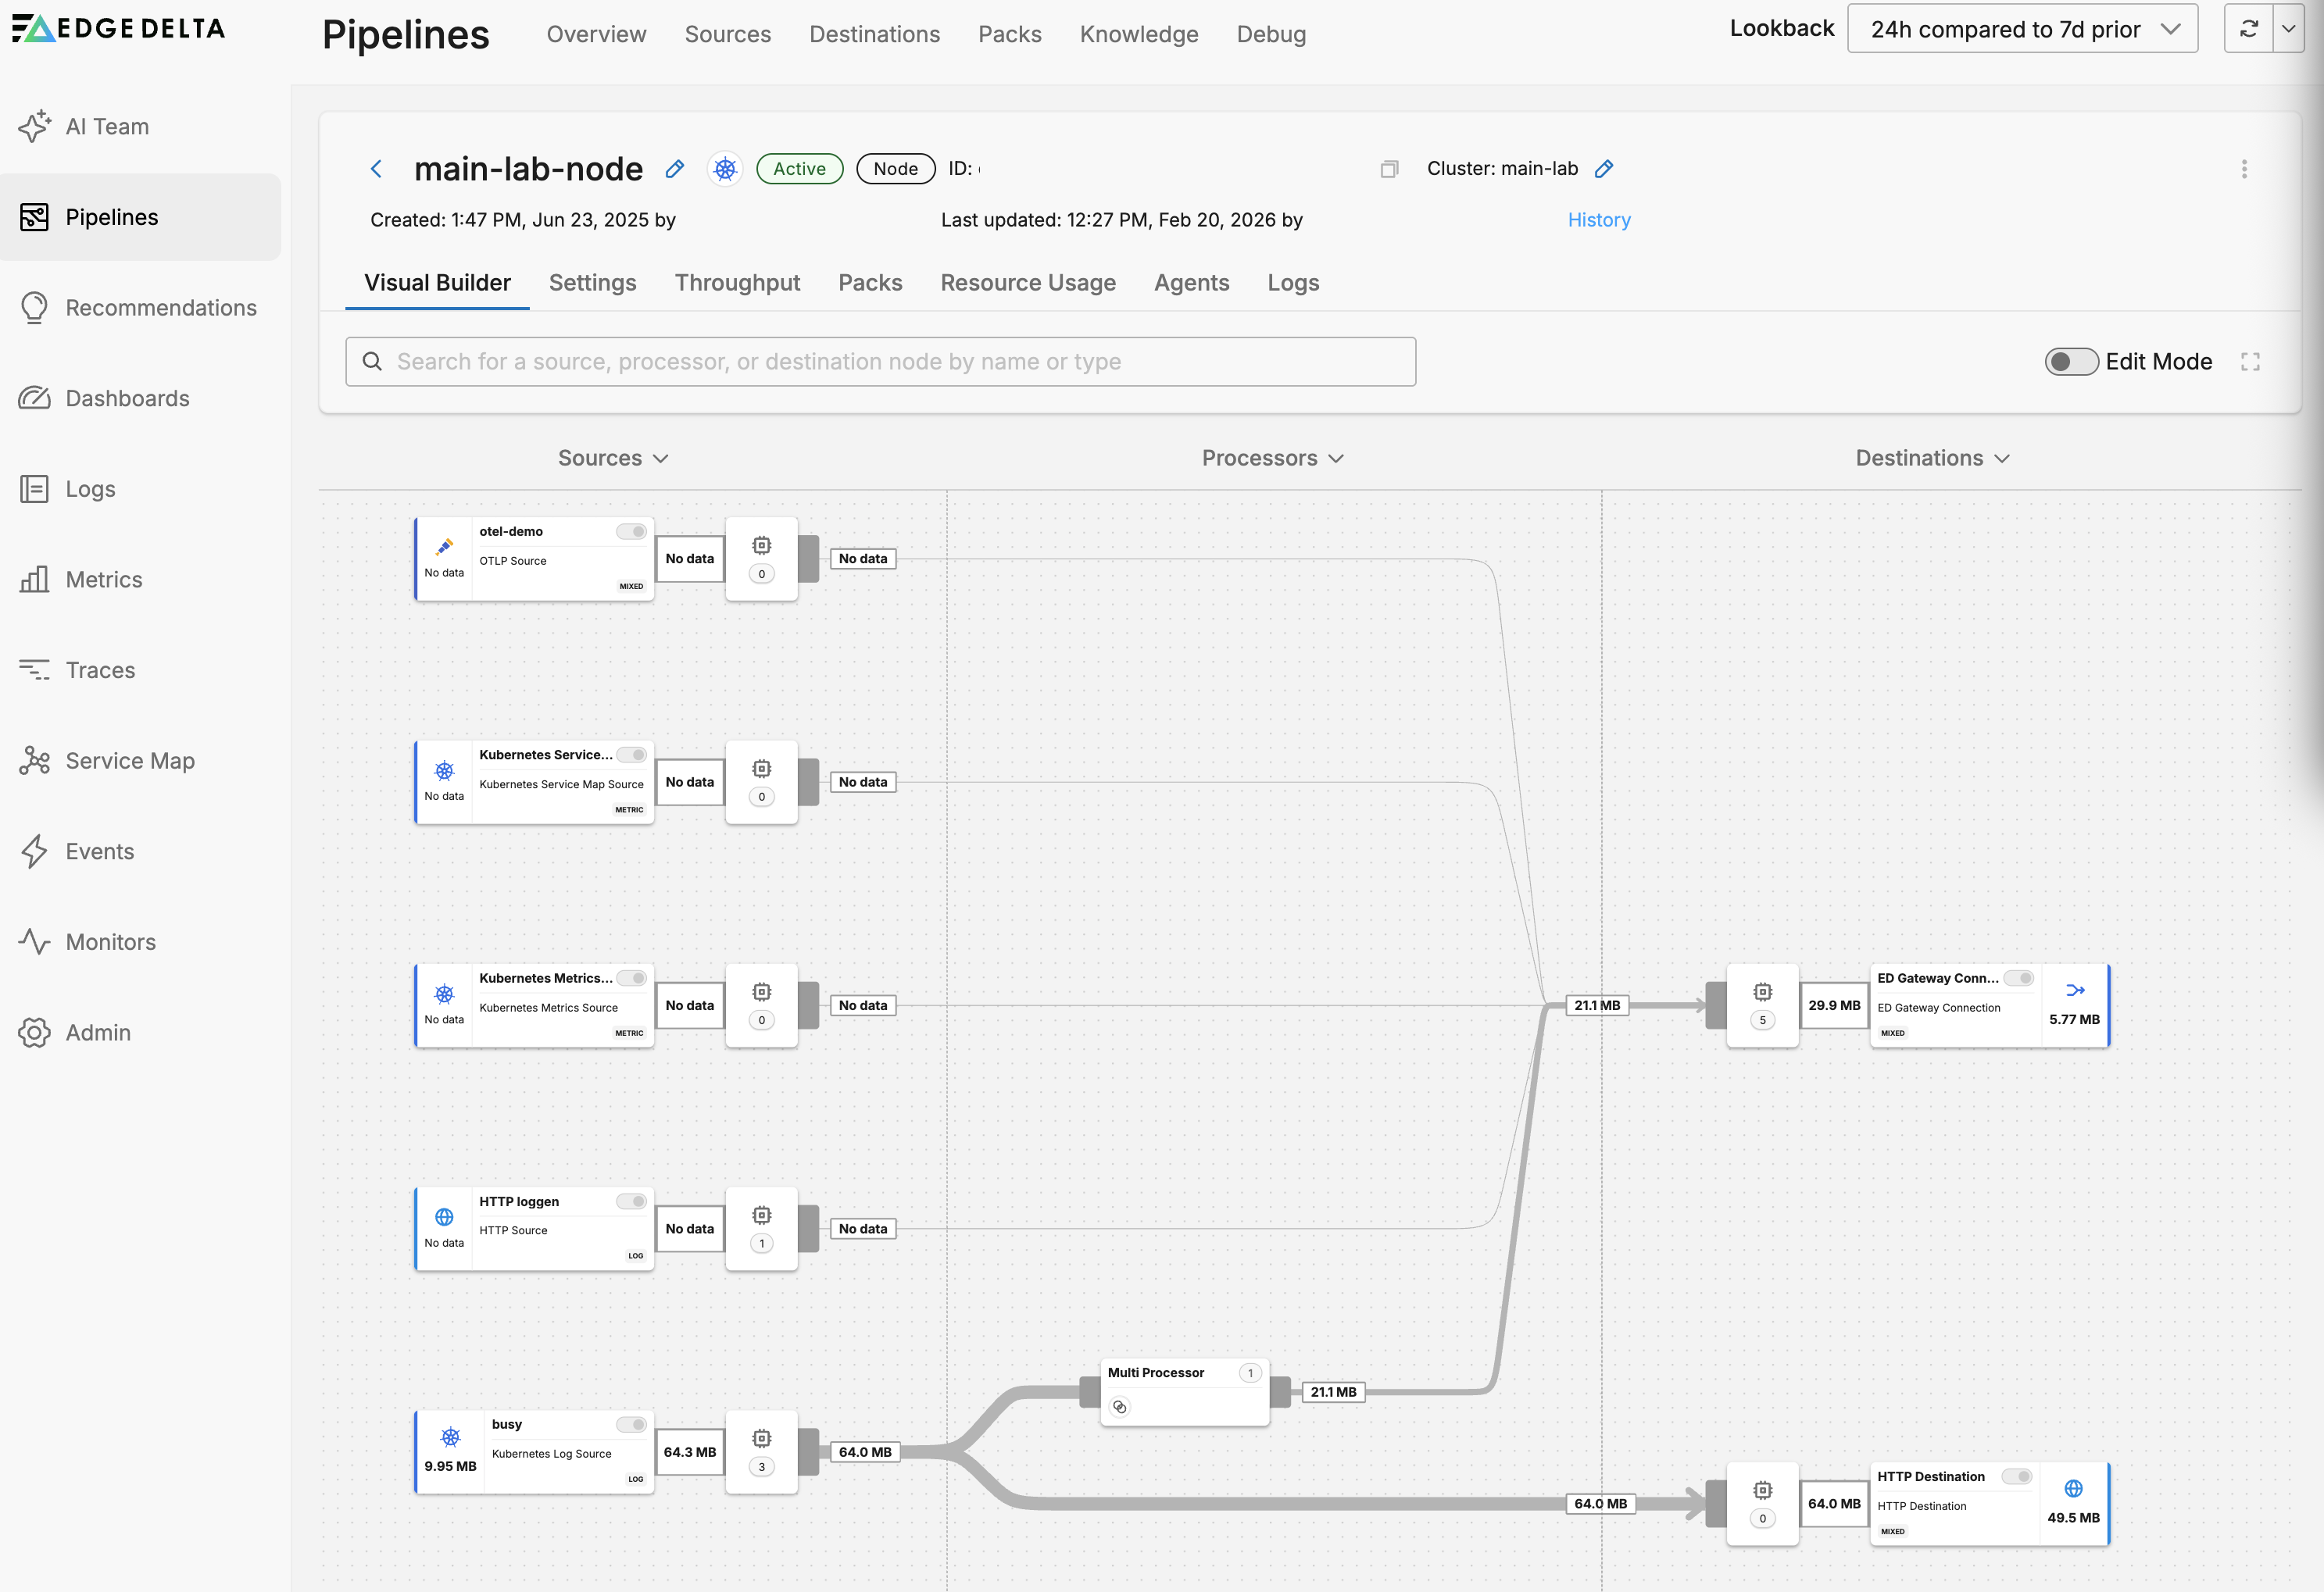The image size is (2324, 1592).
Task: Toggle the otel-demo source switch
Action: [x=631, y=532]
